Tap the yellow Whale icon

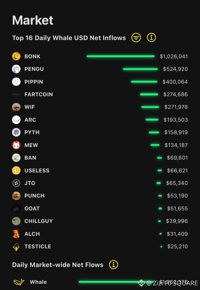(19, 282)
